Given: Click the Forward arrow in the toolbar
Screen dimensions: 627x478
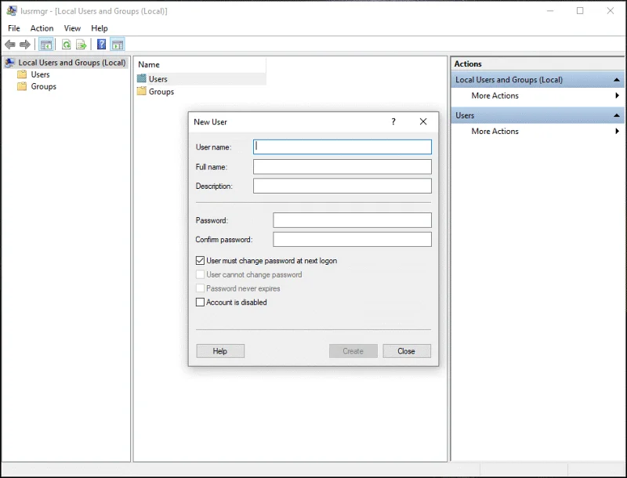Looking at the screenshot, I should point(25,45).
